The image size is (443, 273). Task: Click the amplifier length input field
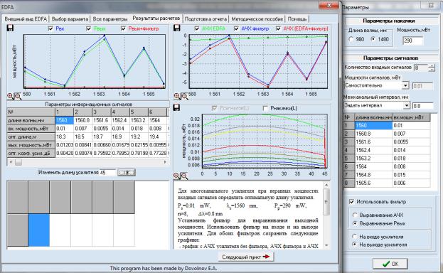[x=107, y=172]
